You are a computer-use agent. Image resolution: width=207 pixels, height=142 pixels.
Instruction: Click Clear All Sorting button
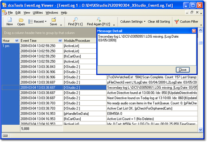(x=159, y=21)
